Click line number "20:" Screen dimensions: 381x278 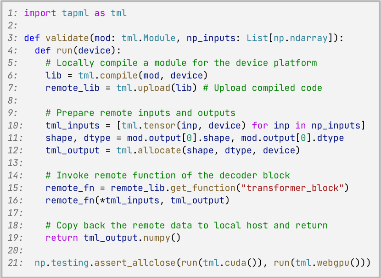pos(15,250)
